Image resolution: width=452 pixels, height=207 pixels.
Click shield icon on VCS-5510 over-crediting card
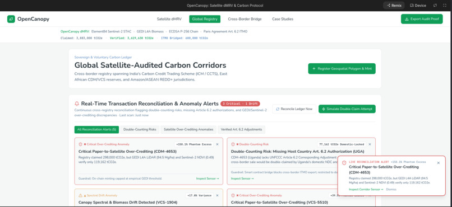click(x=233, y=195)
